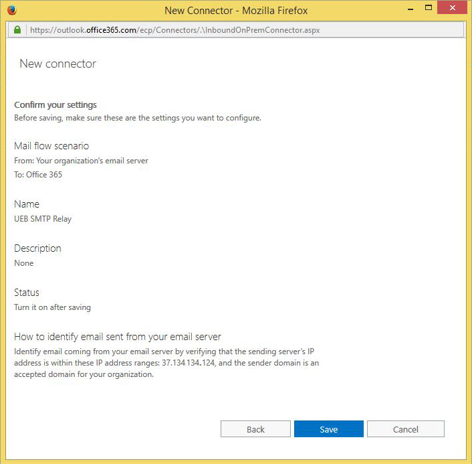Click the "Description" section label
This screenshot has width=472, height=464.
(37, 248)
